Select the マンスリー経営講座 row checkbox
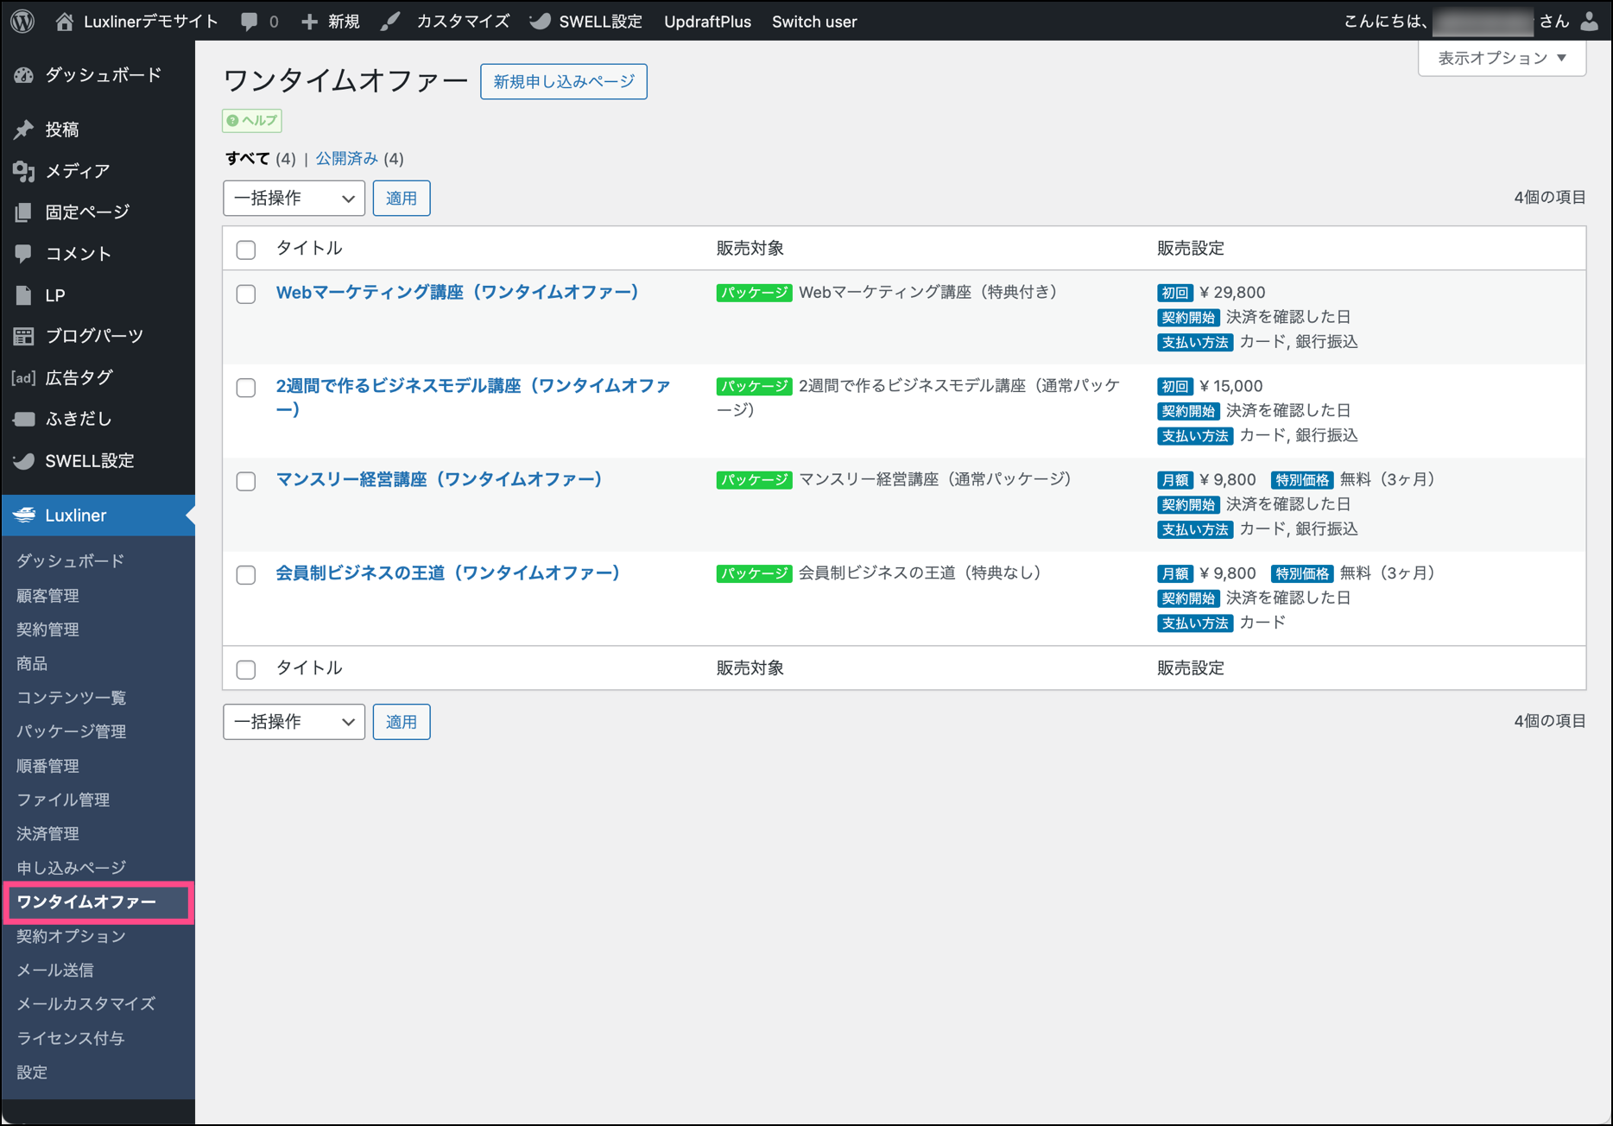The width and height of the screenshot is (1613, 1126). click(x=246, y=481)
